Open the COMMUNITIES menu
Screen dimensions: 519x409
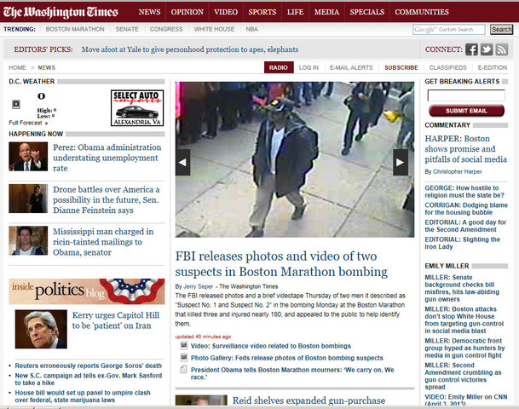click(x=422, y=12)
